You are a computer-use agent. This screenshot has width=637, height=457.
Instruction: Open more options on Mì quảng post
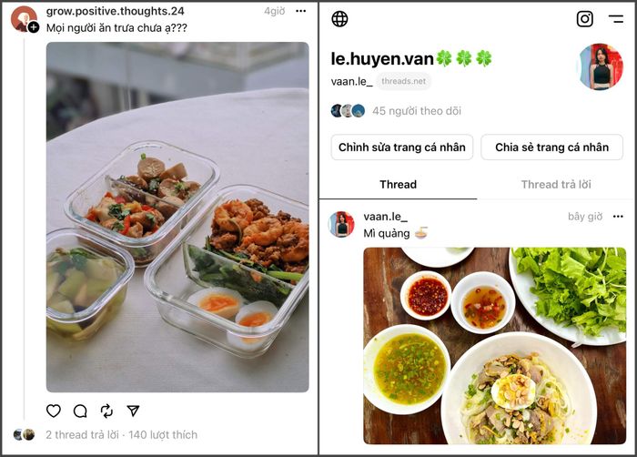coord(618,217)
